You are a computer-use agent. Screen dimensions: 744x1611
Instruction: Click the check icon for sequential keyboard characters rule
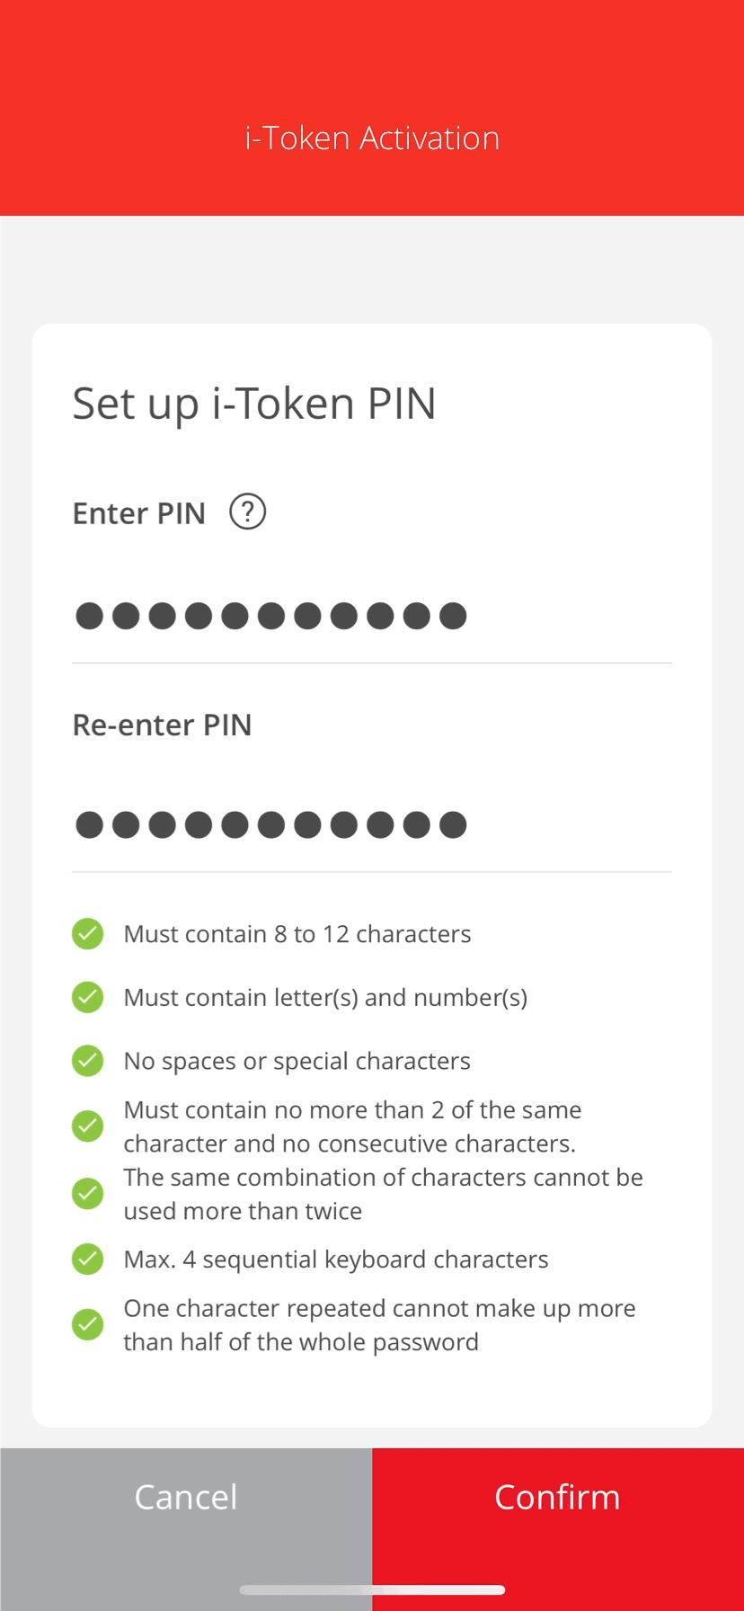pyautogui.click(x=88, y=1259)
